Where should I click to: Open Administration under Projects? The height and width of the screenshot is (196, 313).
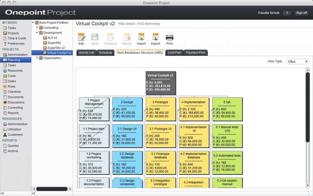coord(18,55)
